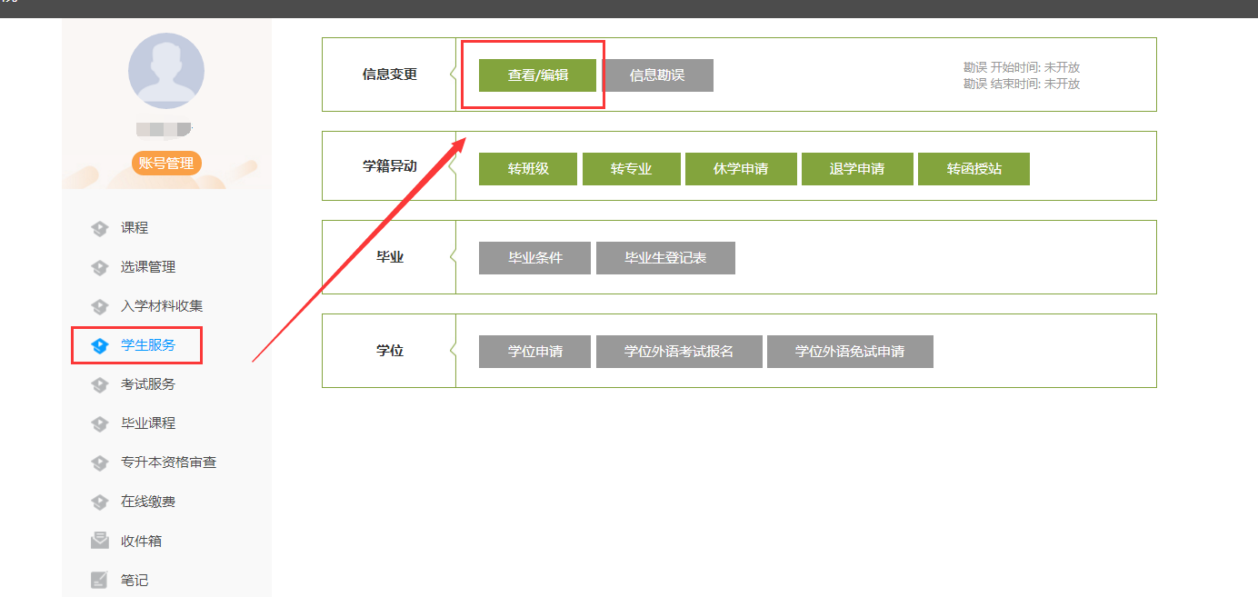Click the 退学申请 button
The width and height of the screenshot is (1258, 597).
[x=856, y=169]
